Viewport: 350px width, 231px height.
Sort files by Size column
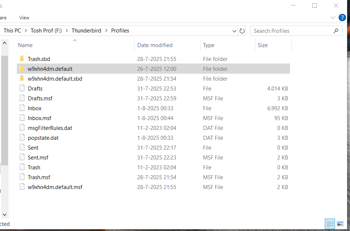[x=263, y=45]
